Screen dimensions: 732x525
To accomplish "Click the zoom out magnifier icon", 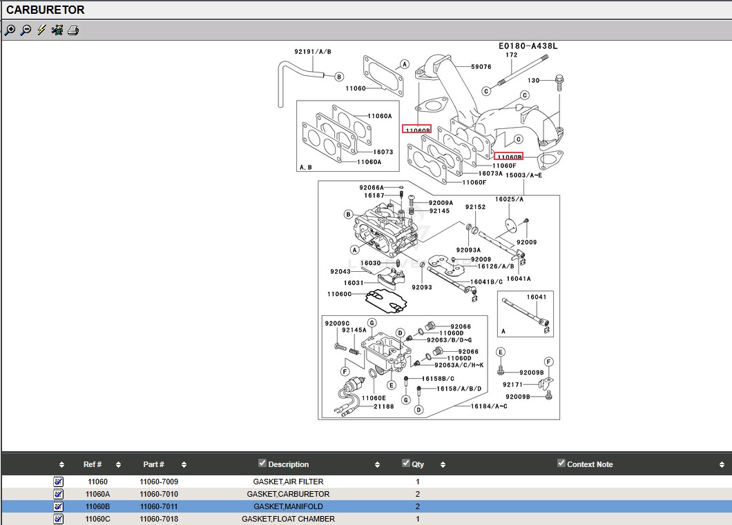I will (x=26, y=30).
